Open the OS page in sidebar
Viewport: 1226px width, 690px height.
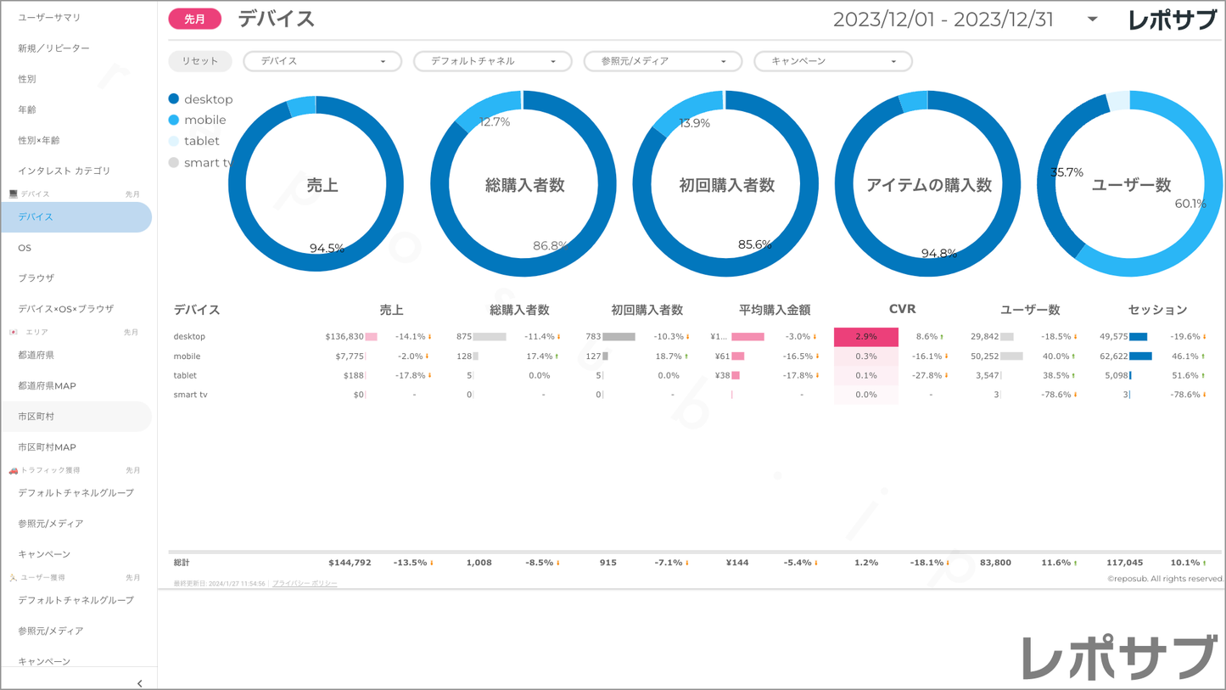[x=25, y=248]
